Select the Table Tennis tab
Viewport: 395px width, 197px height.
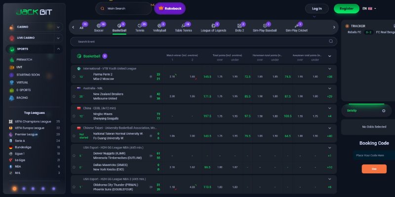pyautogui.click(x=183, y=28)
